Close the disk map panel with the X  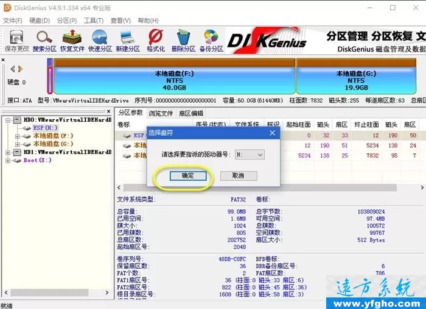pyautogui.click(x=3, y=60)
